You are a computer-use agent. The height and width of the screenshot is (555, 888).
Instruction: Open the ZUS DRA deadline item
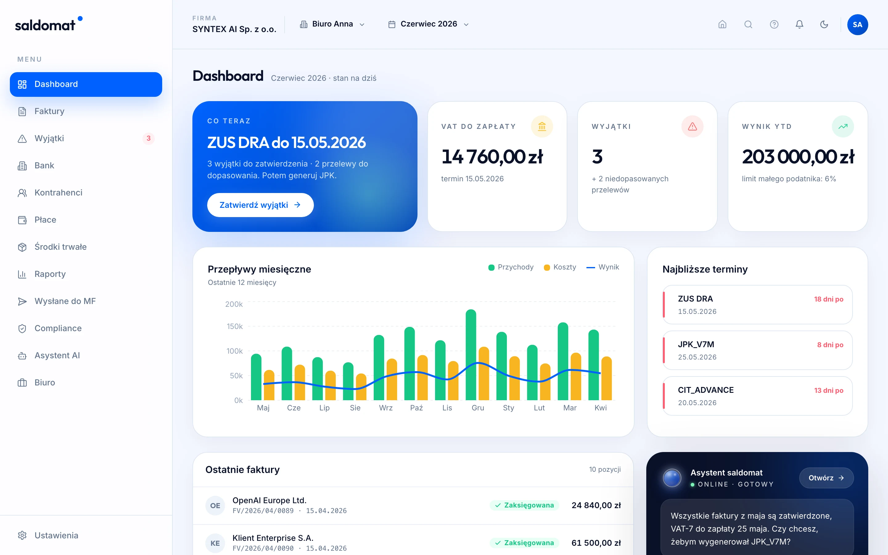tap(757, 305)
